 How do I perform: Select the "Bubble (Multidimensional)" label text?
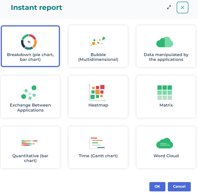[98, 57]
